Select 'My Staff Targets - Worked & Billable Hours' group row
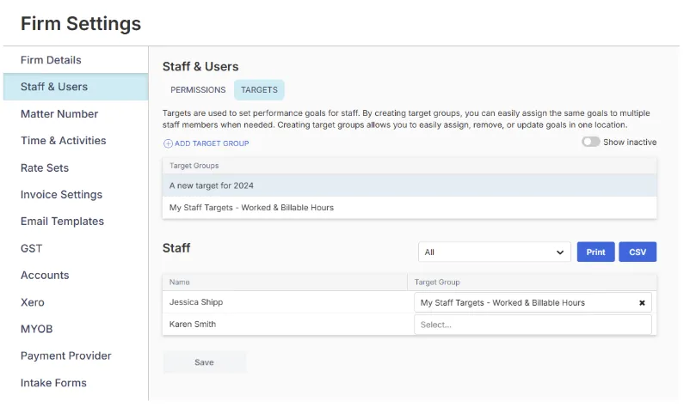Image resolution: width=690 pixels, height=413 pixels. click(x=410, y=208)
